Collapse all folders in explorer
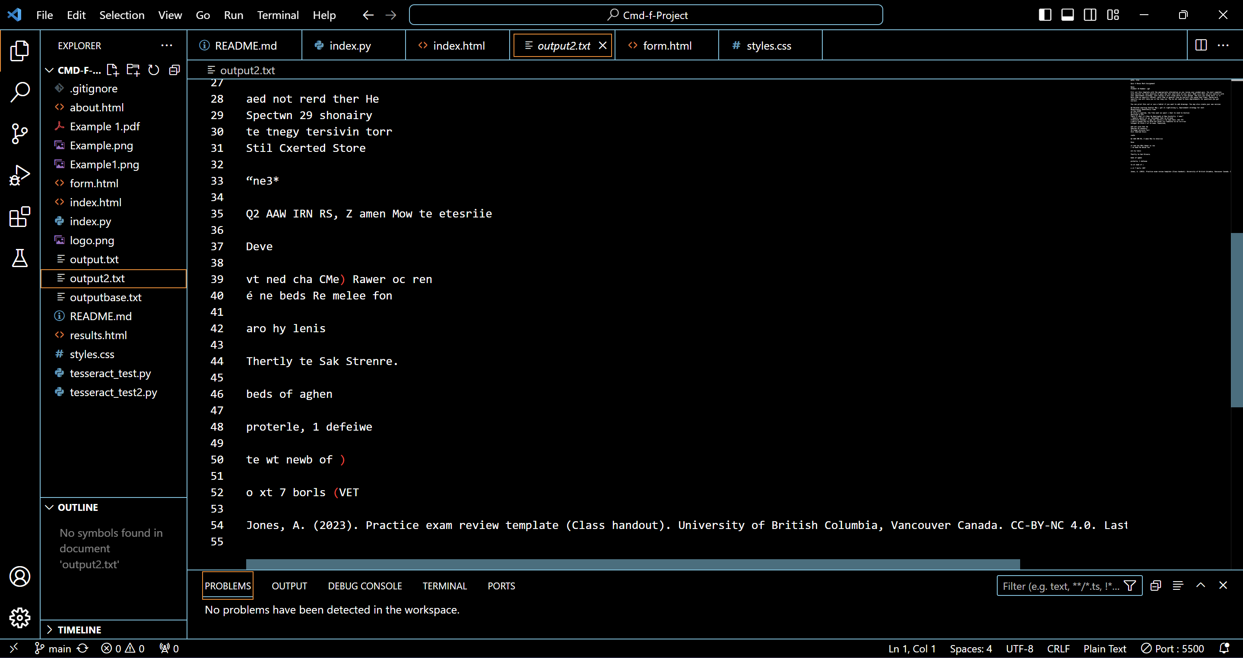 pos(174,70)
